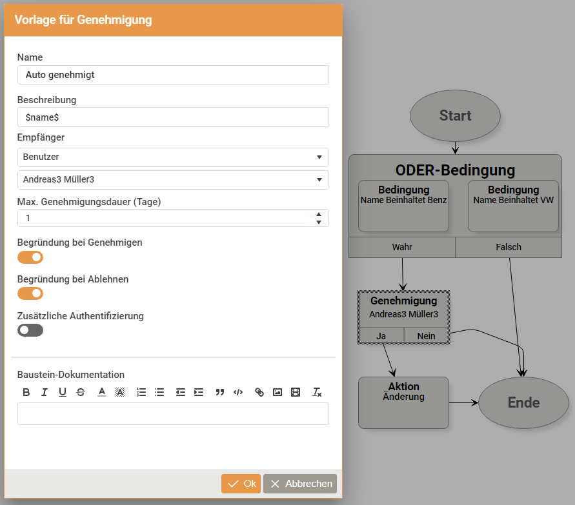Enable Zusätzliche Authentifizierung toggle
575x505 pixels.
click(30, 330)
